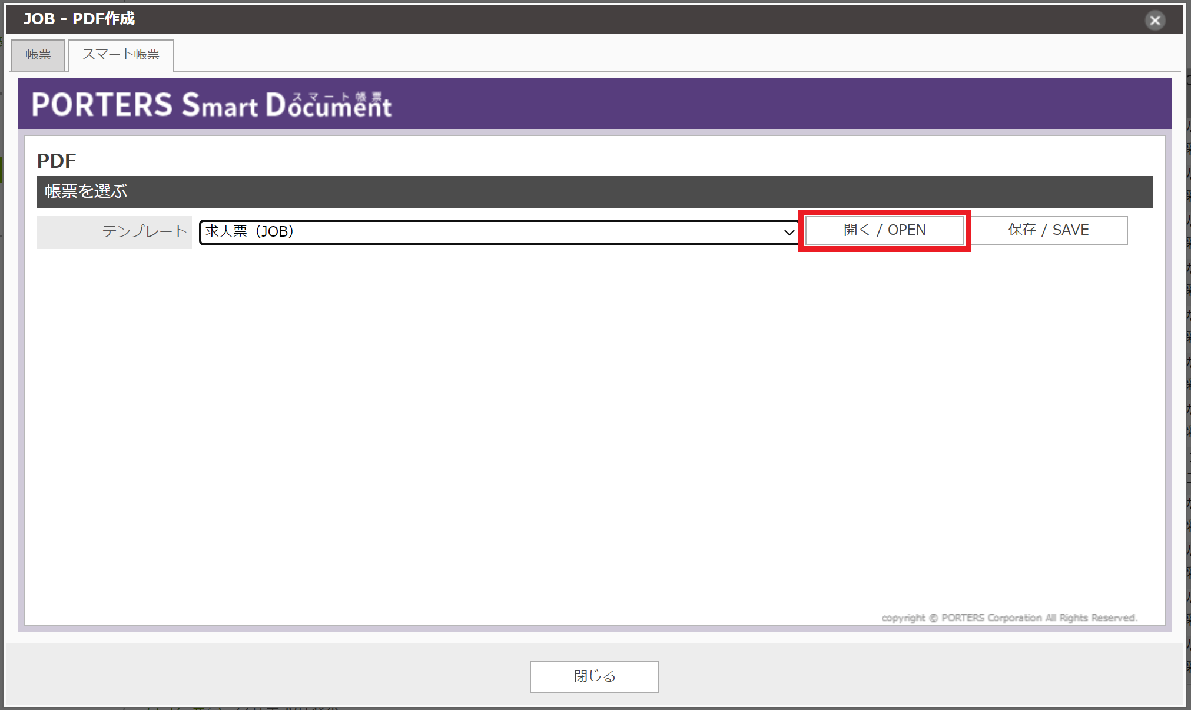Click the 閉じる button at bottom

594,676
